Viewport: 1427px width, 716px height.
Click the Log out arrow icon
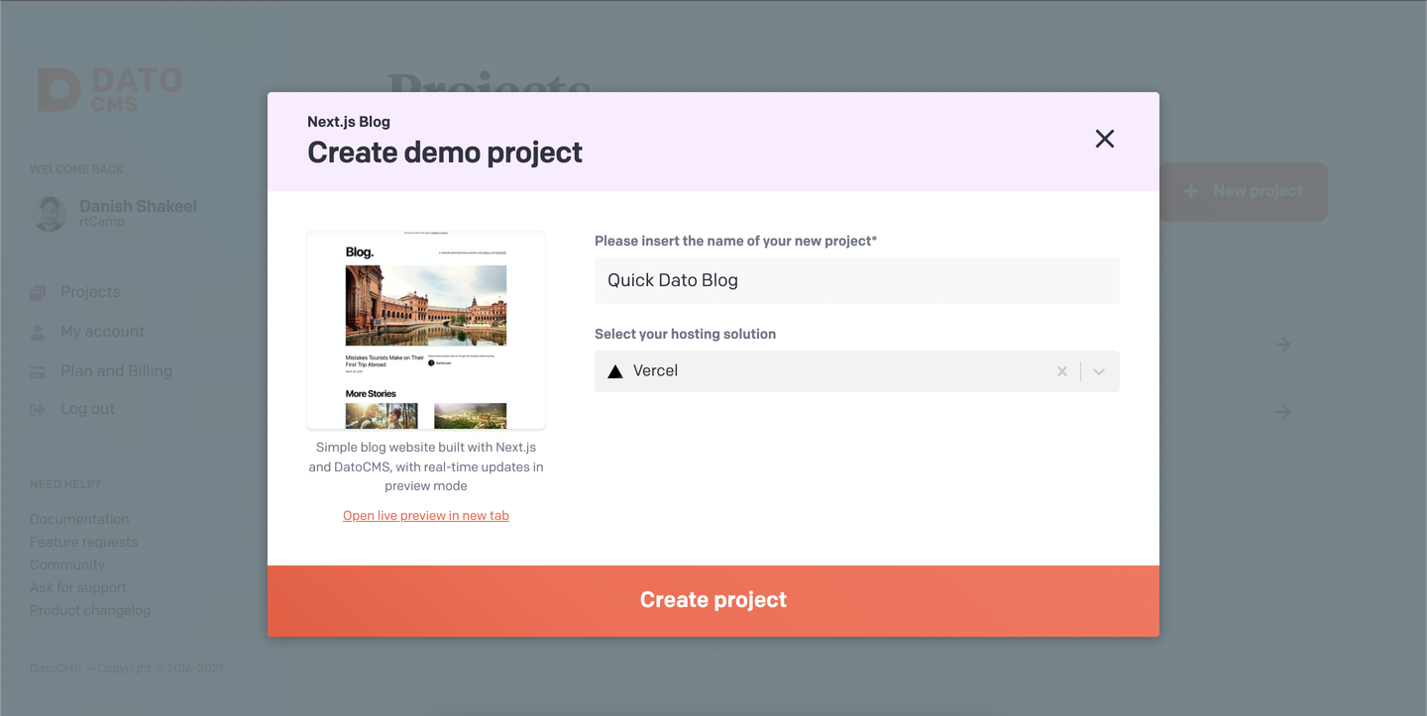coord(38,410)
